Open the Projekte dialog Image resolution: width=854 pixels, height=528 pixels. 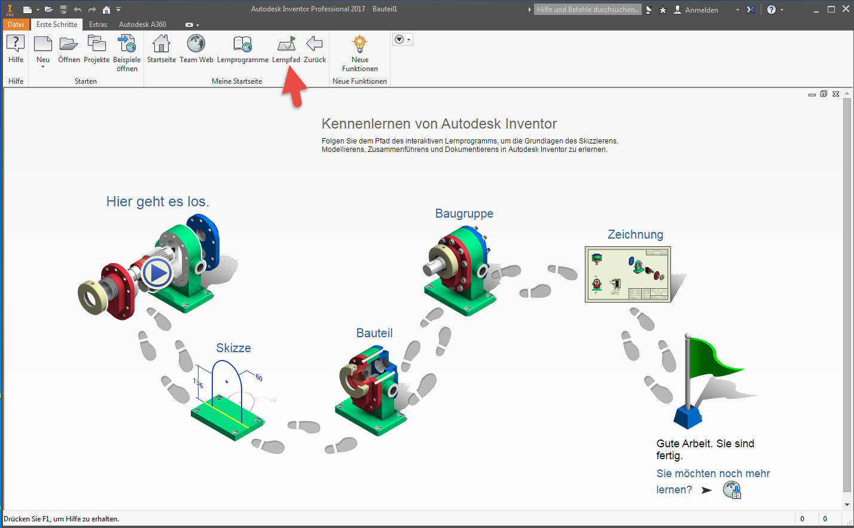97,49
